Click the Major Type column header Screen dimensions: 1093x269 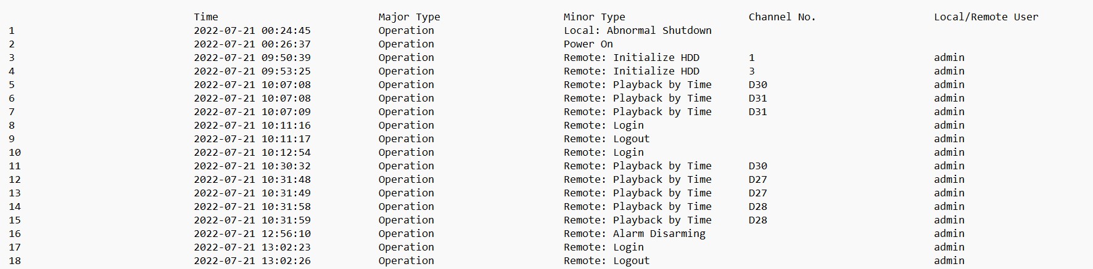point(409,17)
